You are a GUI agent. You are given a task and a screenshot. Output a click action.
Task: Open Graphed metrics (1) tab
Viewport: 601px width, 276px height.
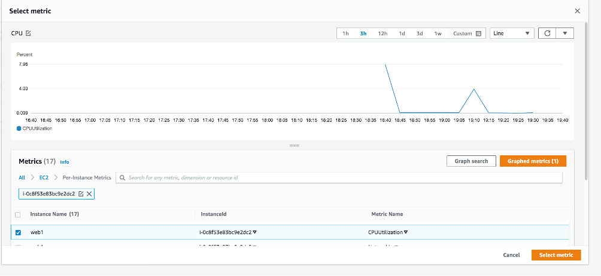(533, 161)
